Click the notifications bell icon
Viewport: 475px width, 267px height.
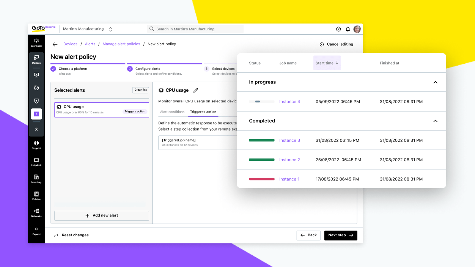click(348, 29)
